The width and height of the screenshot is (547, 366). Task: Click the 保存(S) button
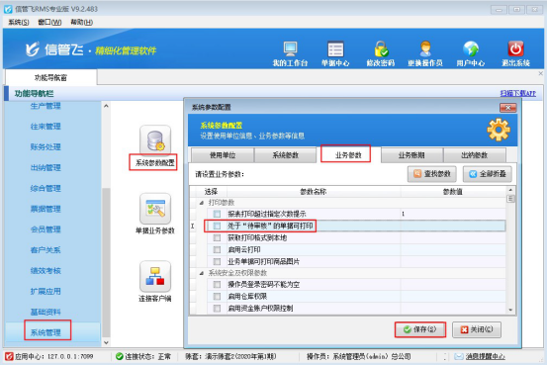tap(420, 329)
